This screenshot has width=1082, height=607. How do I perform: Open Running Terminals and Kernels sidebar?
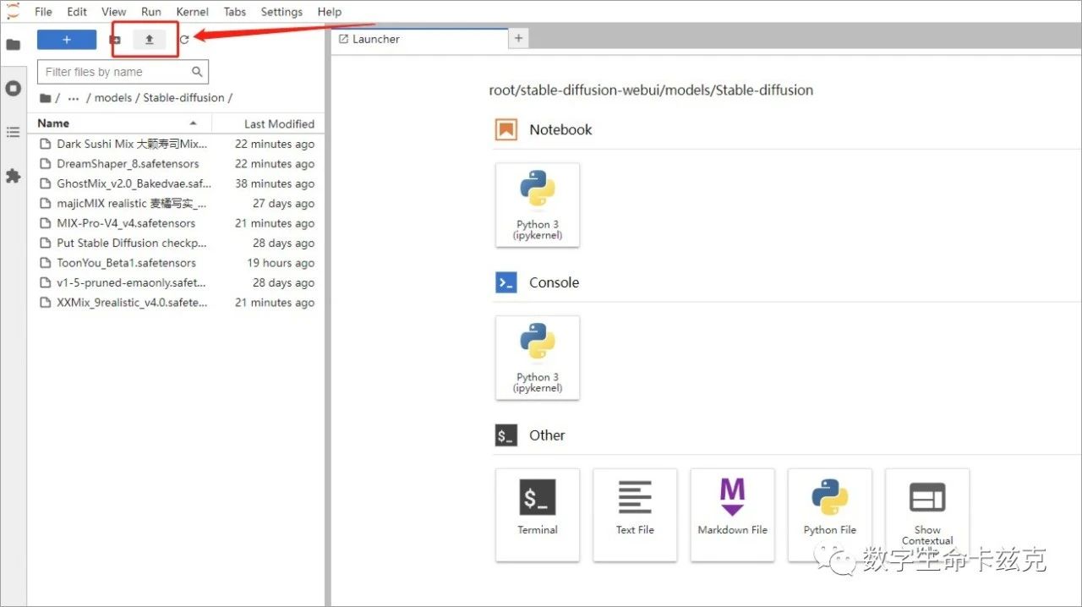pos(14,88)
